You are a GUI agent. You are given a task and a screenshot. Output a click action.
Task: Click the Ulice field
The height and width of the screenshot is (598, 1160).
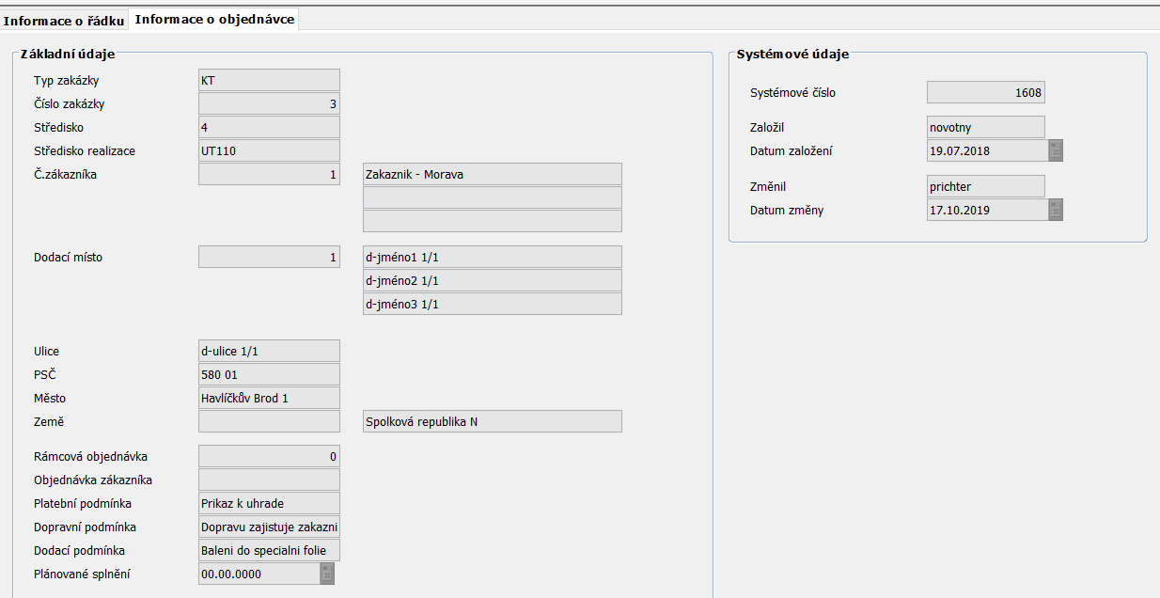tap(269, 351)
